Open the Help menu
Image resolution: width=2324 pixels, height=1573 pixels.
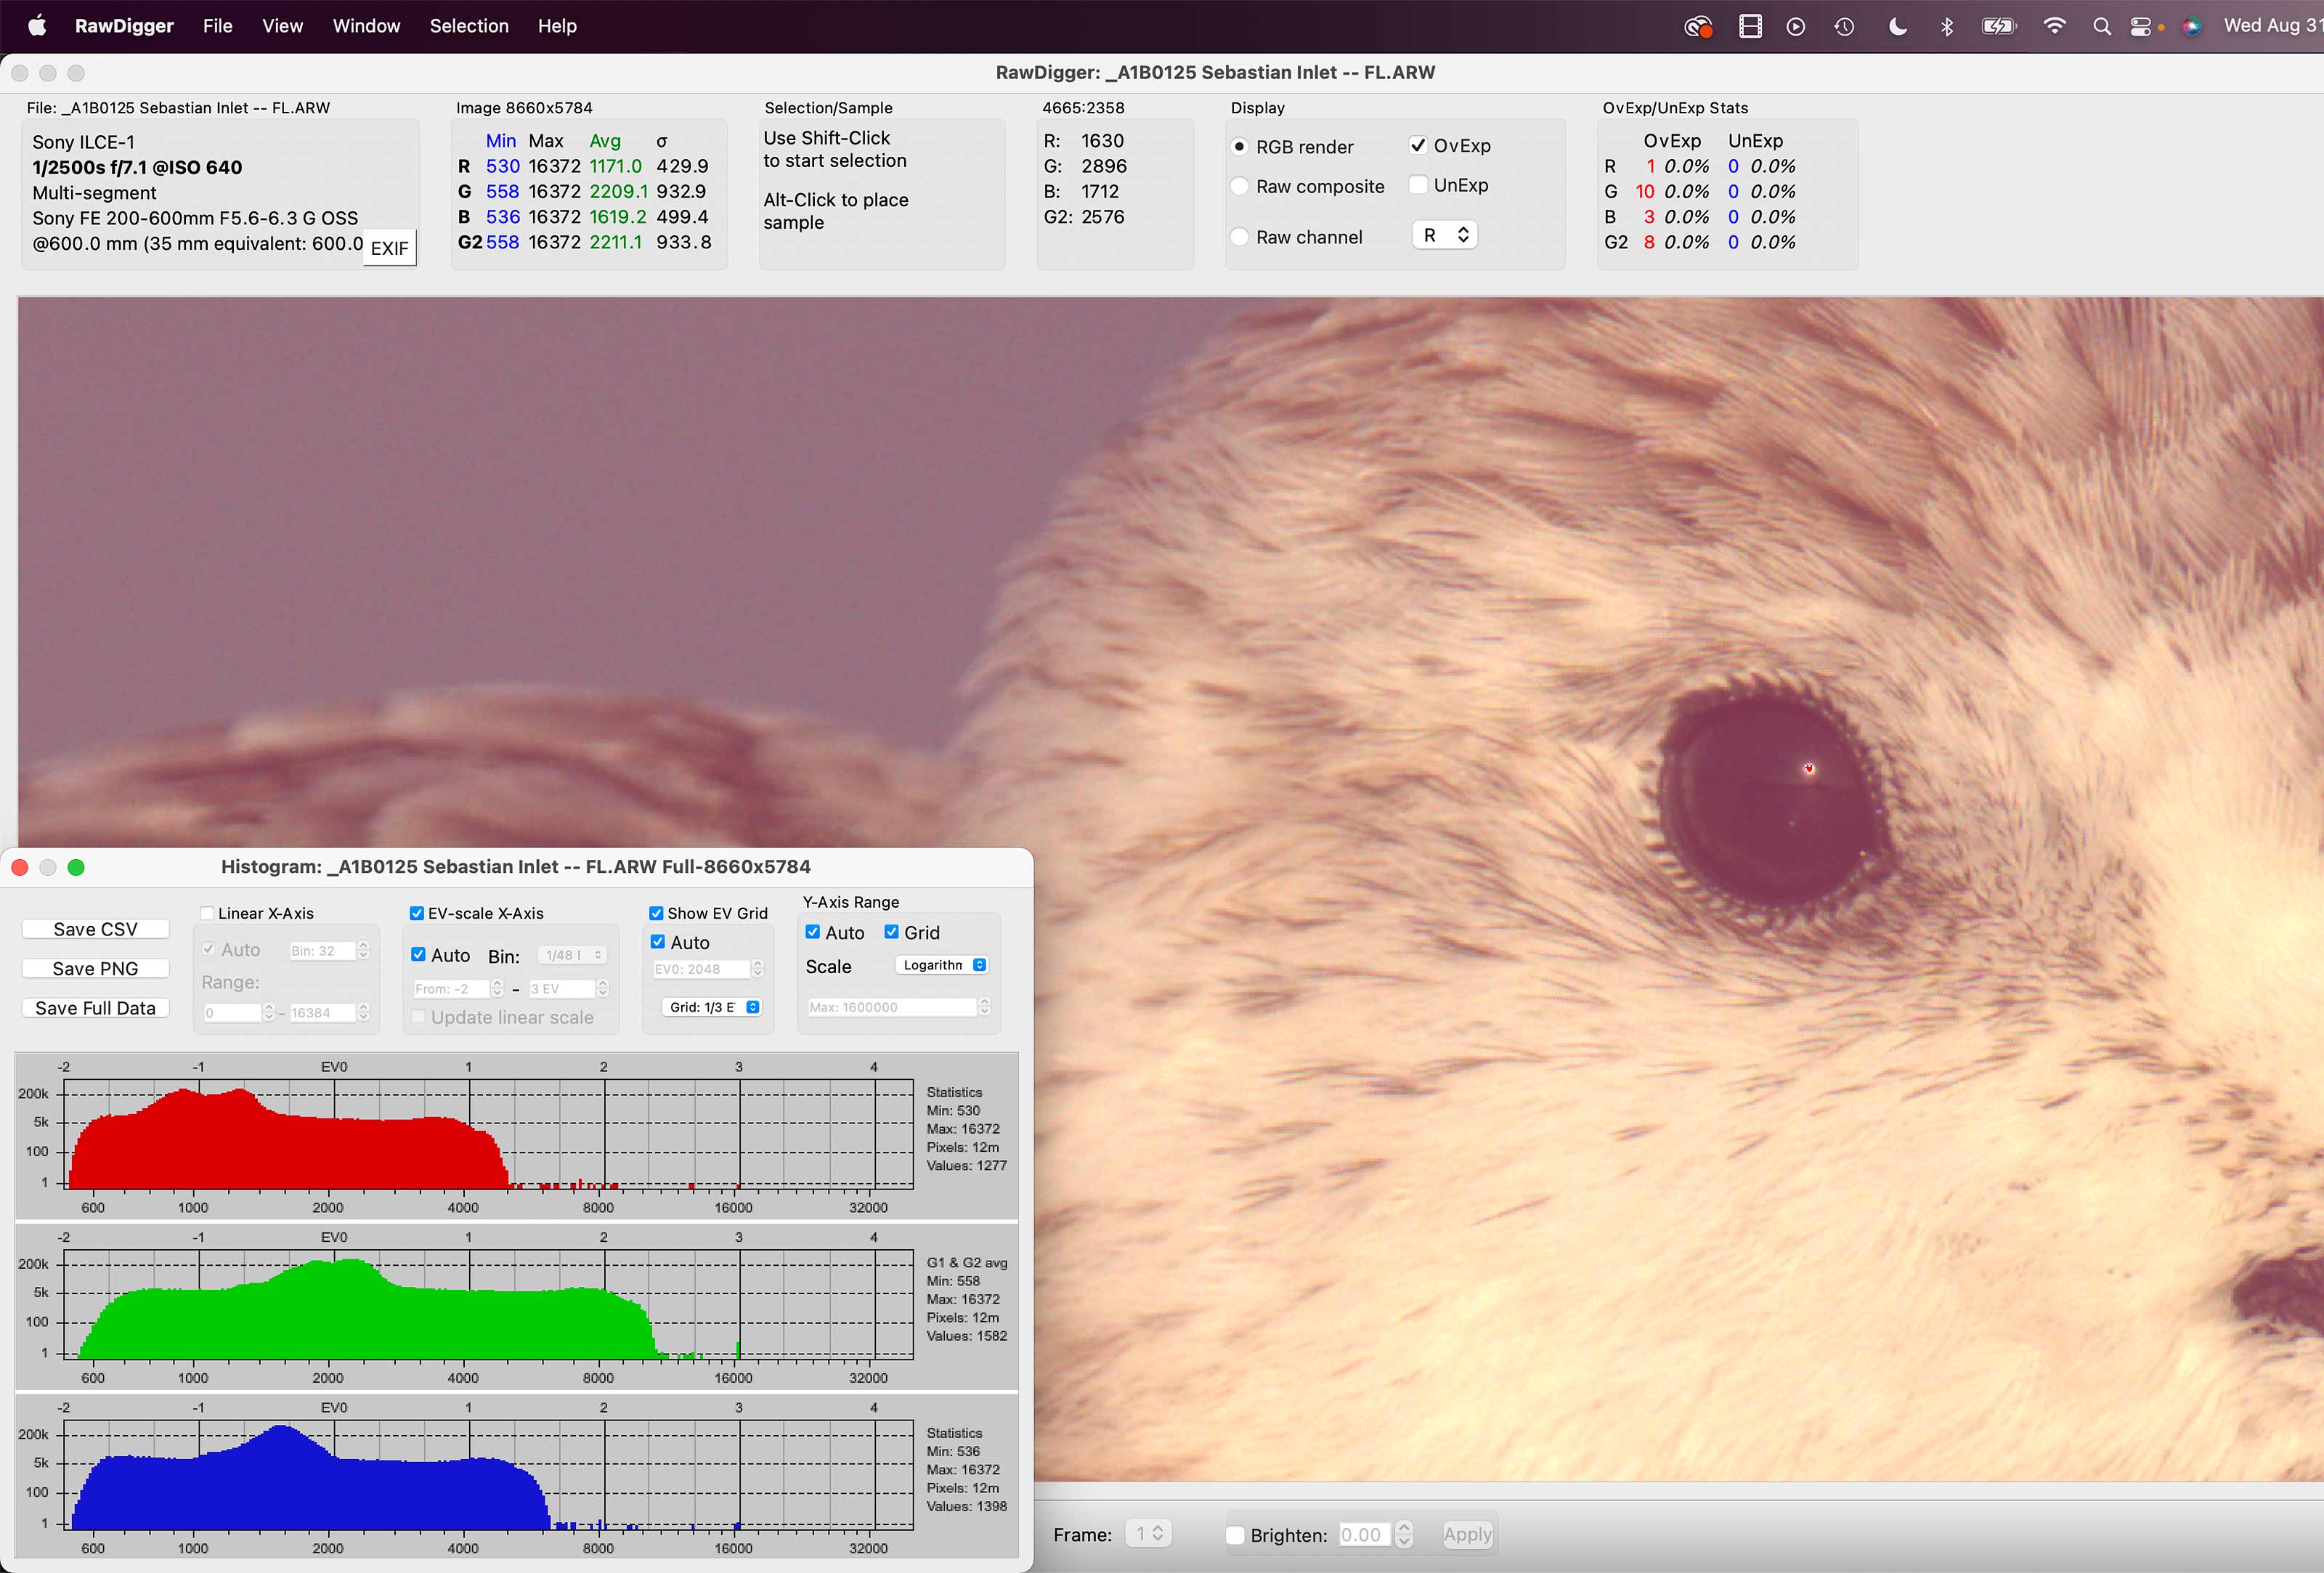557,26
